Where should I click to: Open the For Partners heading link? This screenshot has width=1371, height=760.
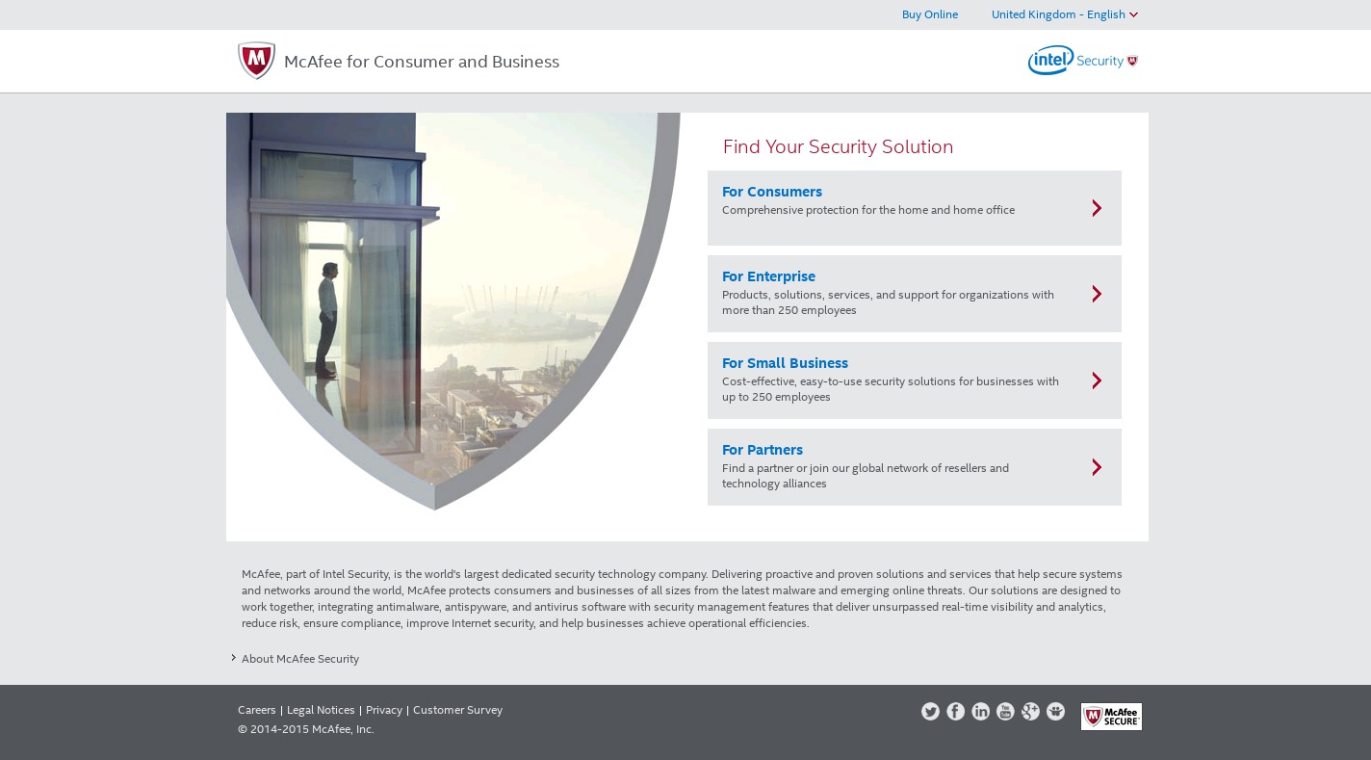coord(763,450)
